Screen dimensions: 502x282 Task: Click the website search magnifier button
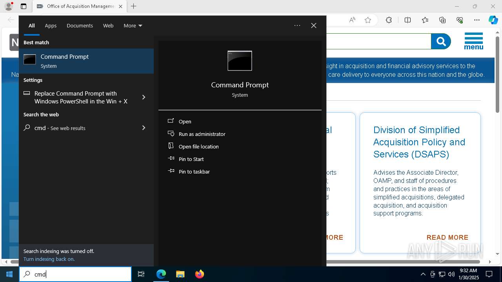tap(441, 42)
